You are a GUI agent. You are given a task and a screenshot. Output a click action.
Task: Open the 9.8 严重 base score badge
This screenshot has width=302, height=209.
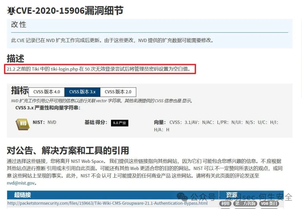pos(120,123)
